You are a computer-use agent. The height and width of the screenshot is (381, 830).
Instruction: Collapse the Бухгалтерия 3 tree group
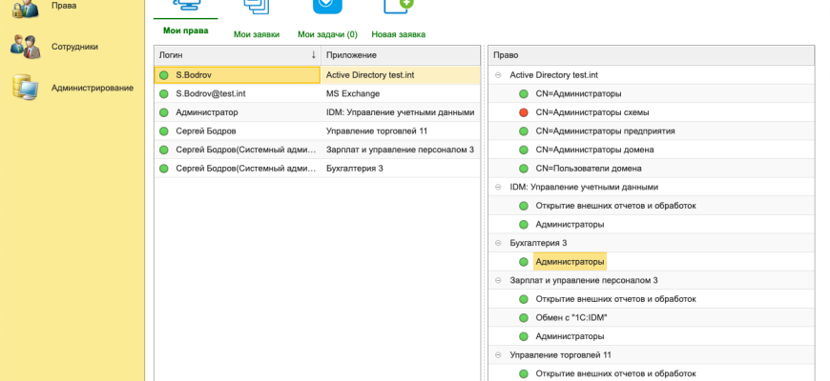click(x=498, y=243)
